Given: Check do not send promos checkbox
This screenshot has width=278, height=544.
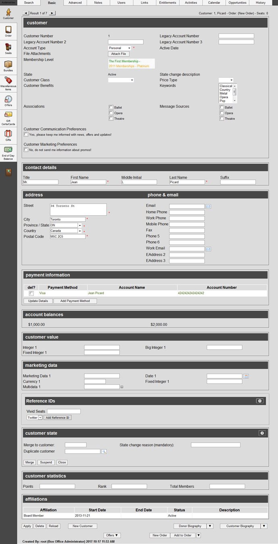Looking at the screenshot, I should click(x=26, y=150).
